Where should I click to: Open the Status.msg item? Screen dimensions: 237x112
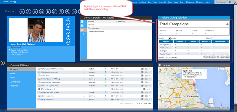45,76
